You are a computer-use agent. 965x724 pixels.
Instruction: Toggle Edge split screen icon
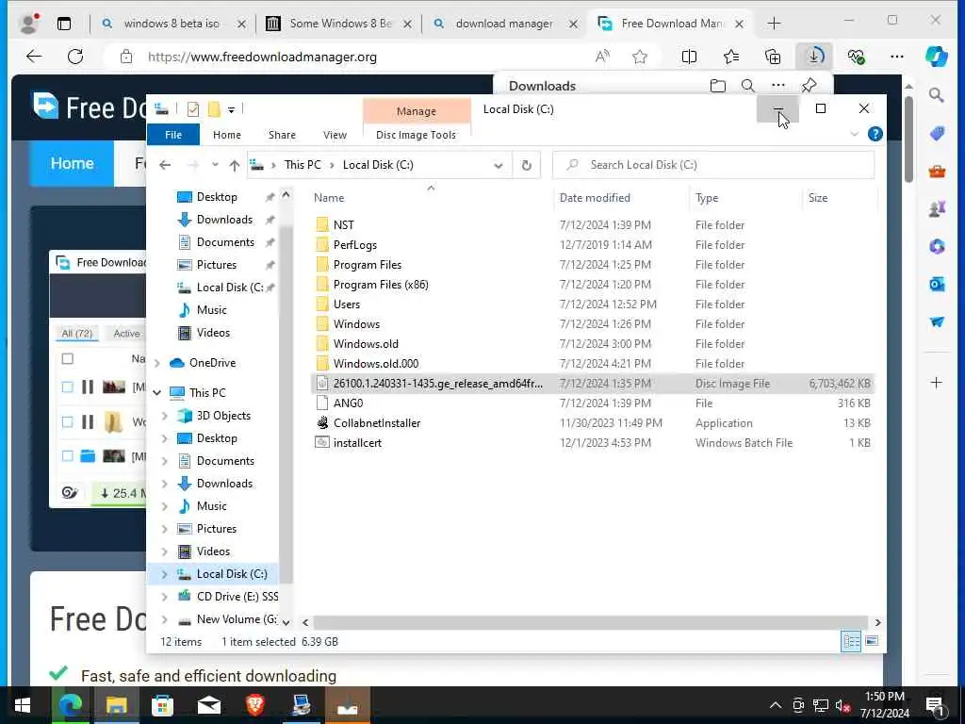[x=689, y=57]
